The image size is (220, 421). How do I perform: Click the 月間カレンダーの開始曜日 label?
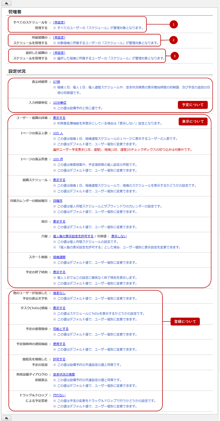pyautogui.click(x=29, y=200)
